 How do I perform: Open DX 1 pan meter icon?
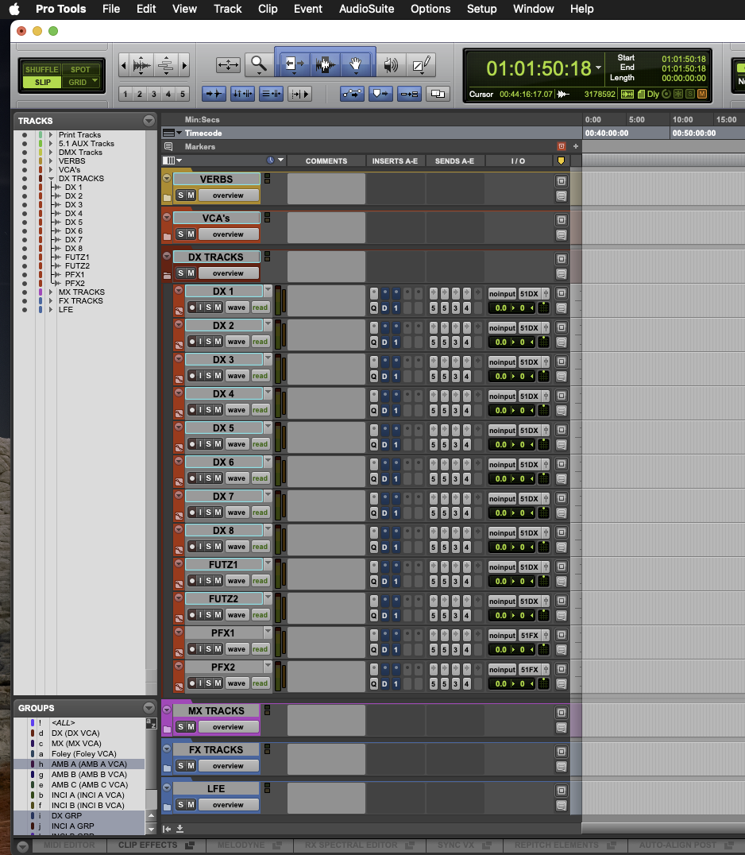coord(543,308)
